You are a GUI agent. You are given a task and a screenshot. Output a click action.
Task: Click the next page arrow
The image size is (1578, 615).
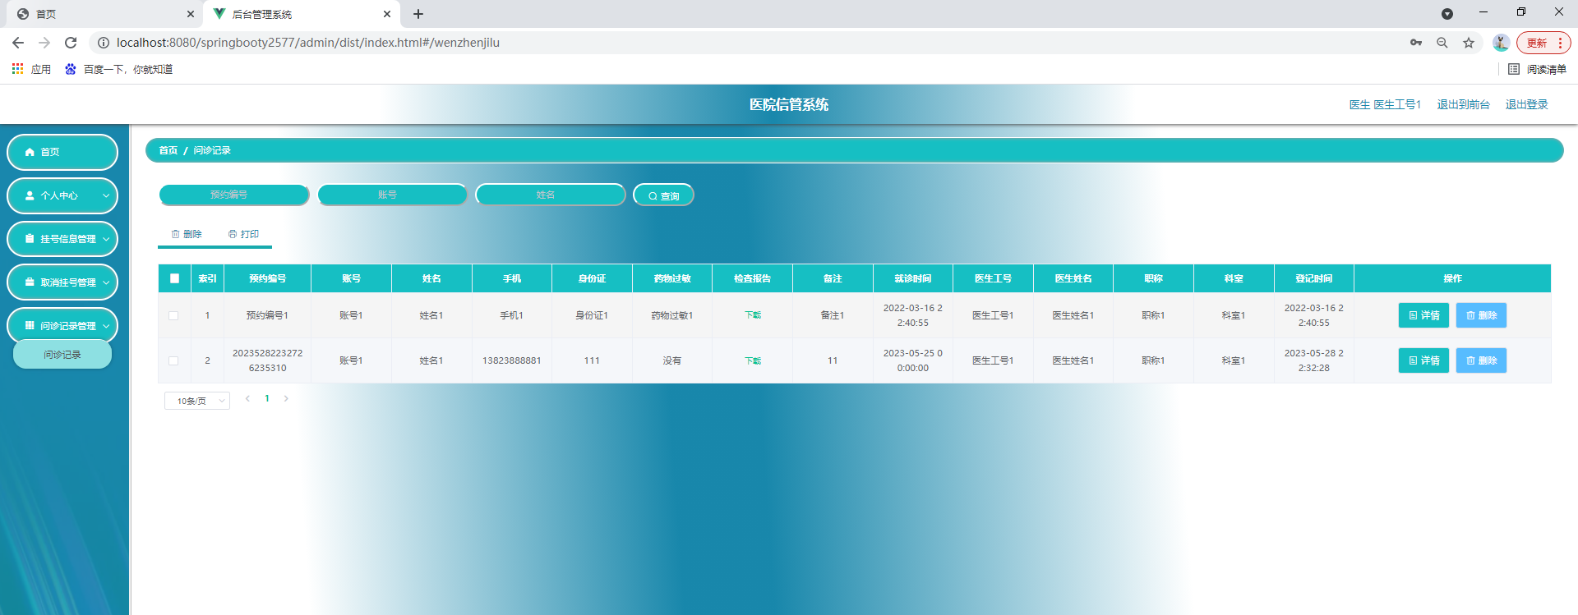coord(286,399)
